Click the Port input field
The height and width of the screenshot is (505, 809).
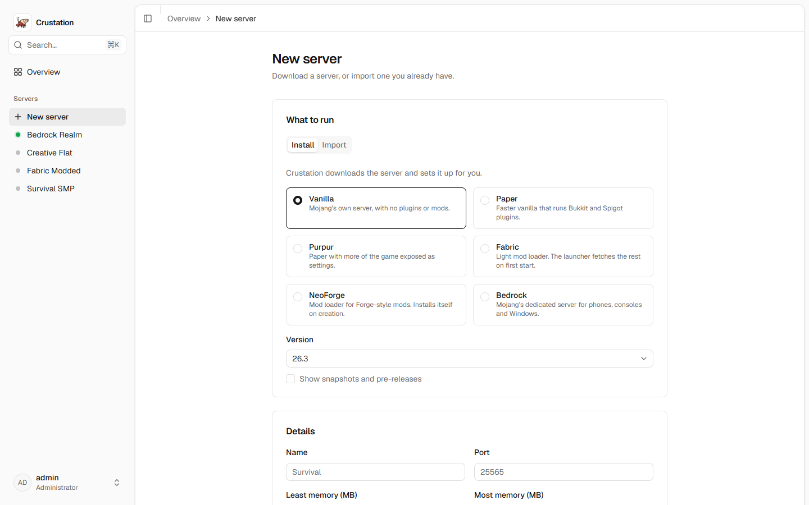coord(563,472)
